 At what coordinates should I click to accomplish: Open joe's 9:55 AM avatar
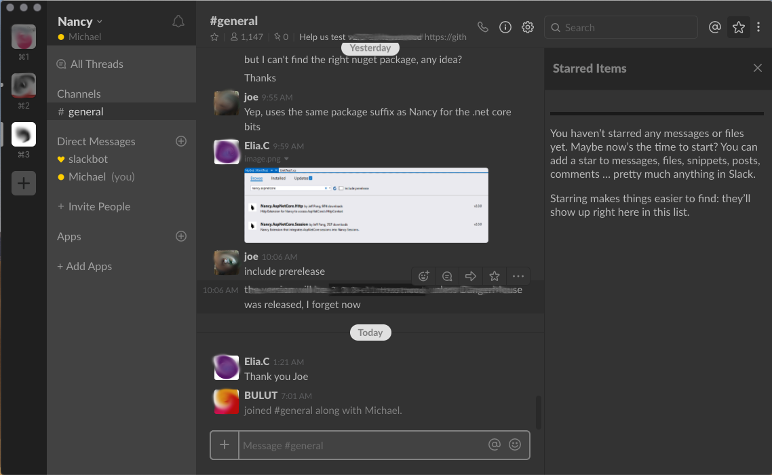click(227, 102)
